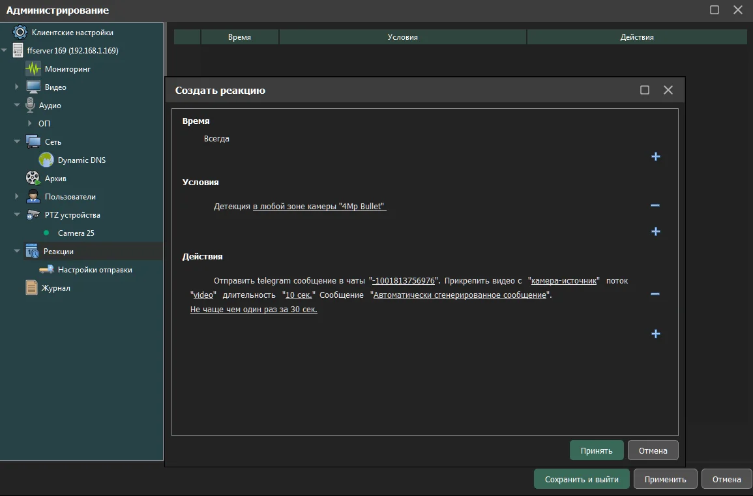Open Настройки отправки in the tree
The image size is (753, 496).
95,269
